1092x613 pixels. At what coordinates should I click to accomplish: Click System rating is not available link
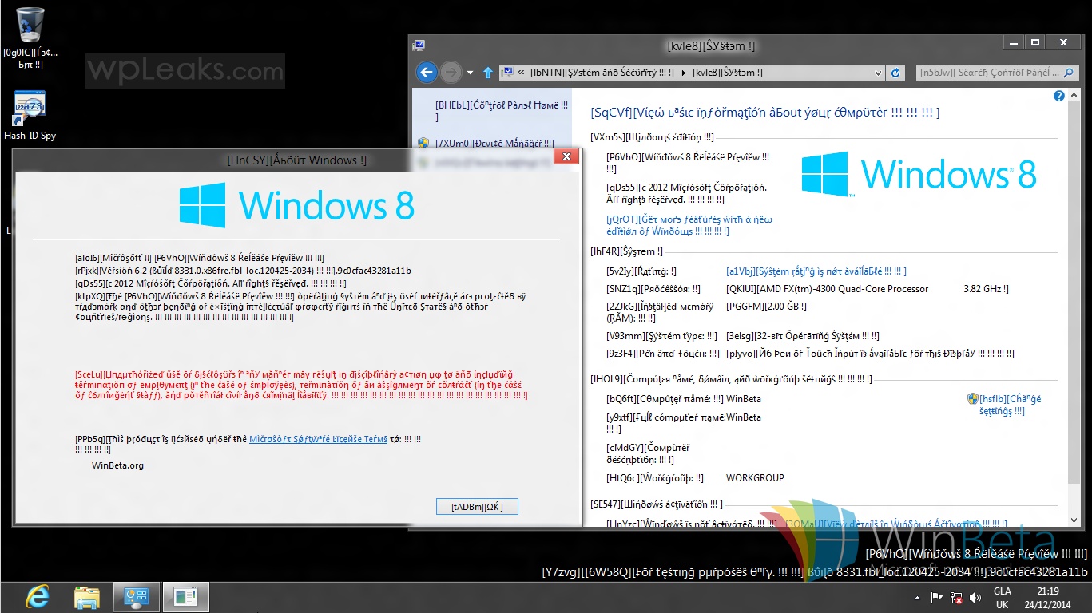click(x=816, y=271)
